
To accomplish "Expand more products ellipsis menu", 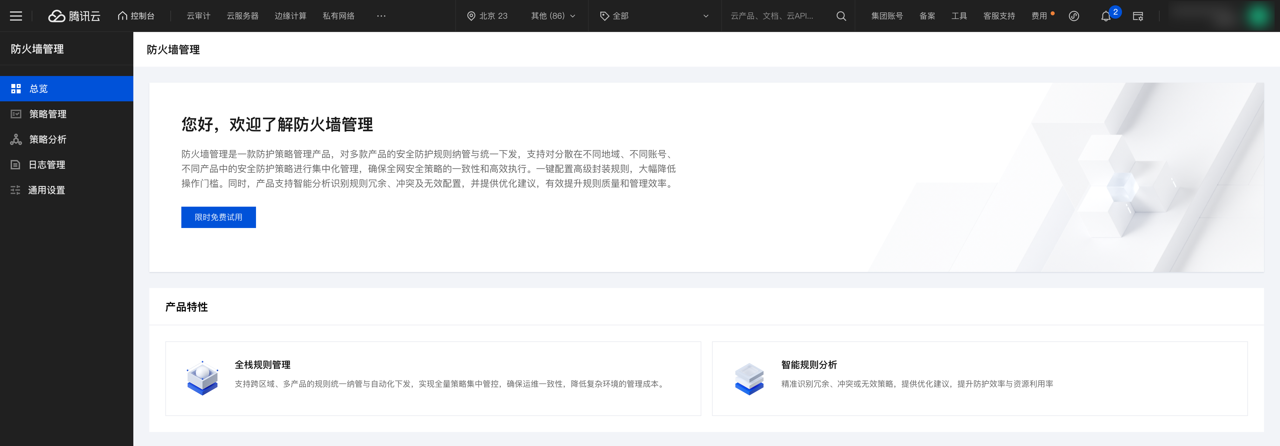I will click(381, 16).
